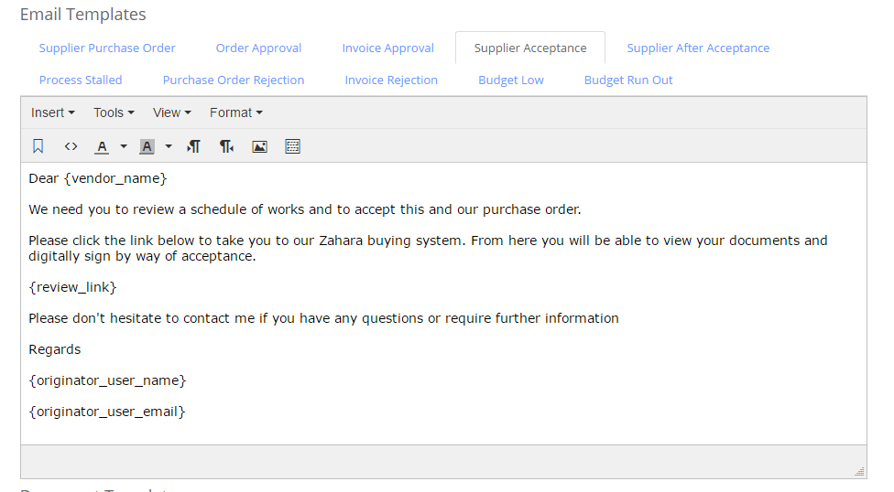Apply background color highlight icon
The height and width of the screenshot is (492, 894).
(x=147, y=146)
